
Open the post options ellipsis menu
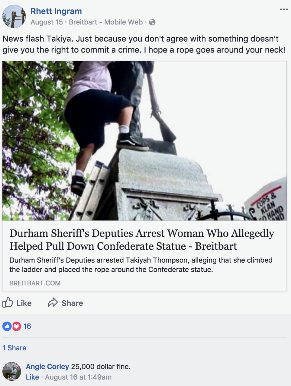(284, 9)
